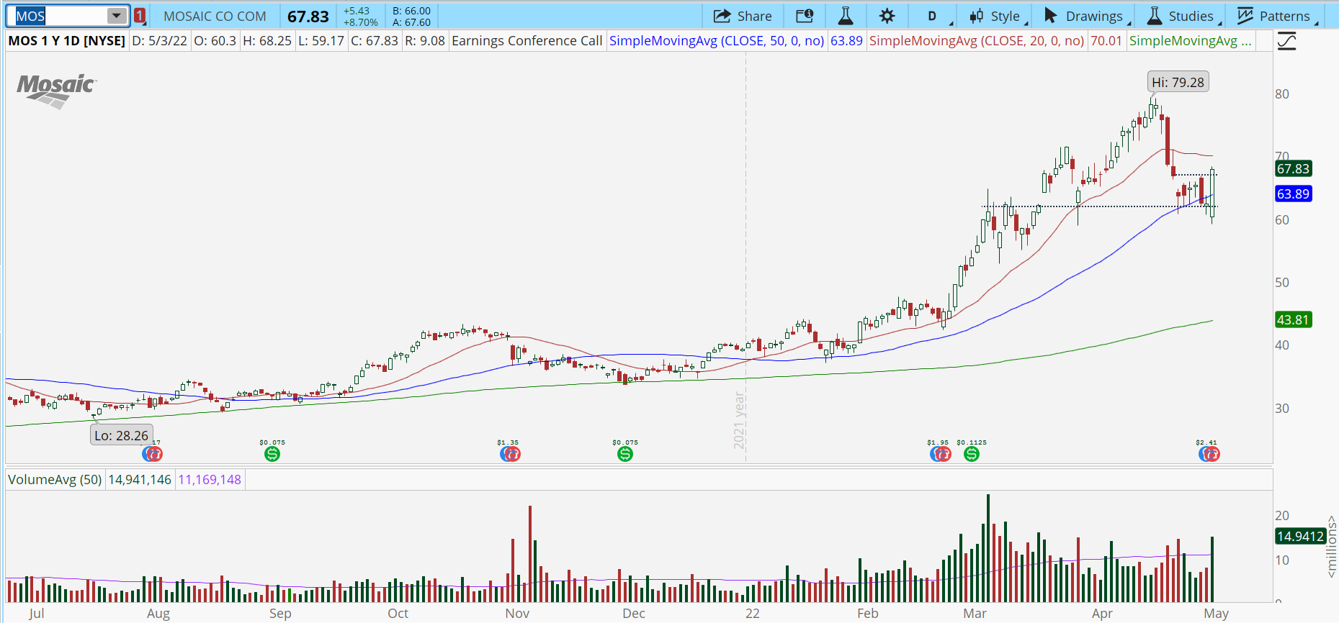This screenshot has width=1339, height=623.
Task: Click the +8.70% percent change value
Action: 361,22
